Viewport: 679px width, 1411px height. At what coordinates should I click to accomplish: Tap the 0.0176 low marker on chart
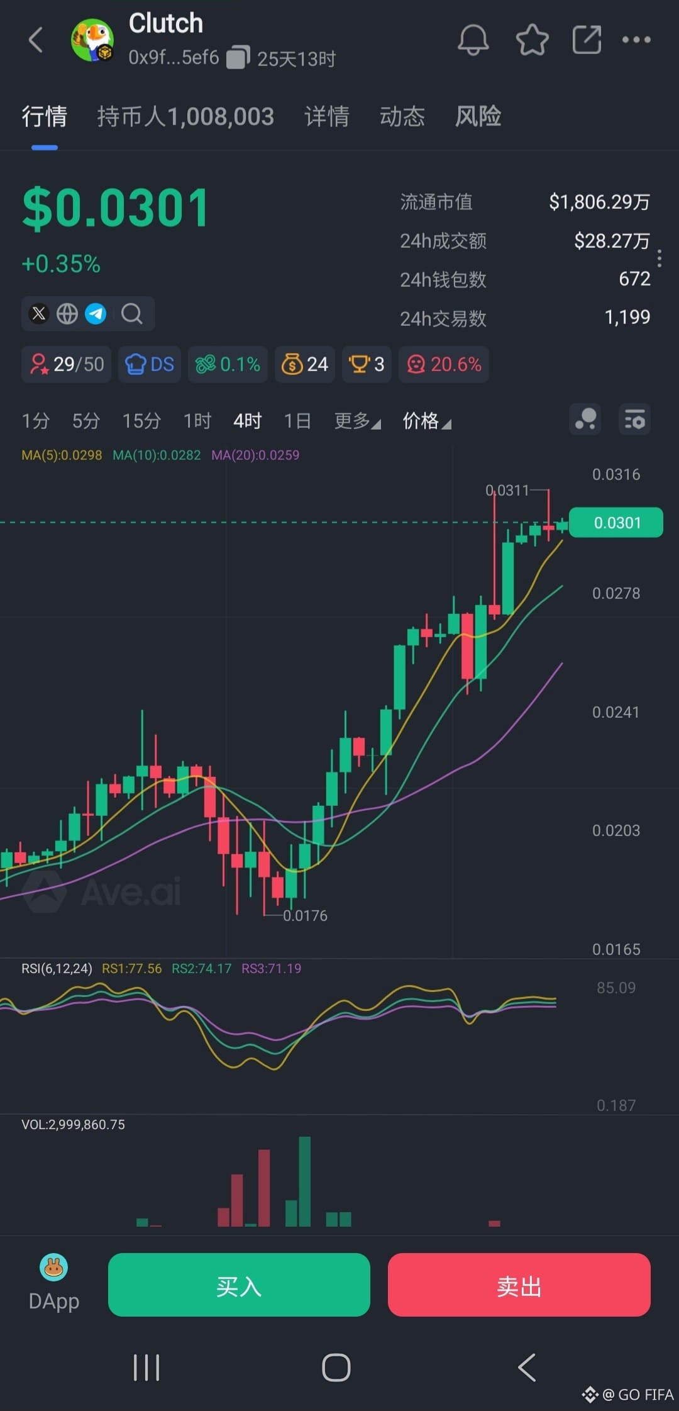coord(305,915)
